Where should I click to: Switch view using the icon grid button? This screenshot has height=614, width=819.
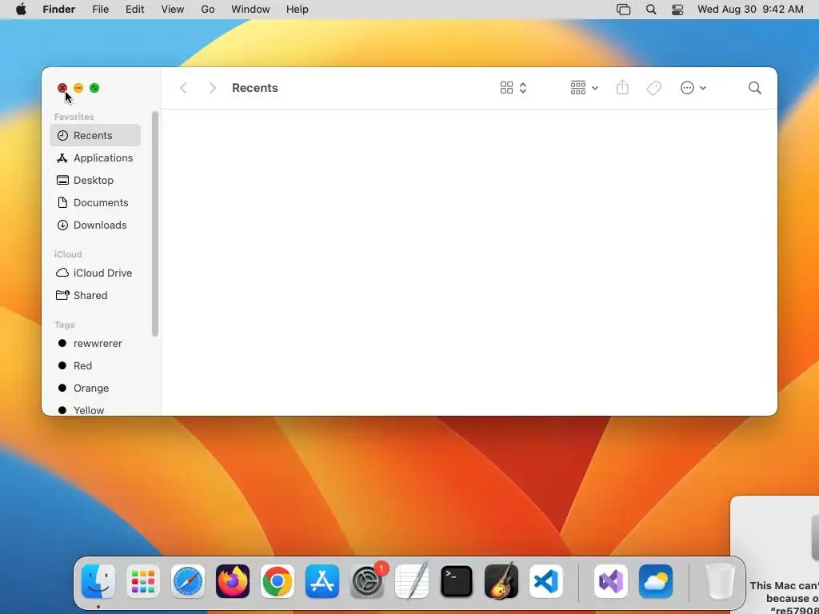point(506,88)
